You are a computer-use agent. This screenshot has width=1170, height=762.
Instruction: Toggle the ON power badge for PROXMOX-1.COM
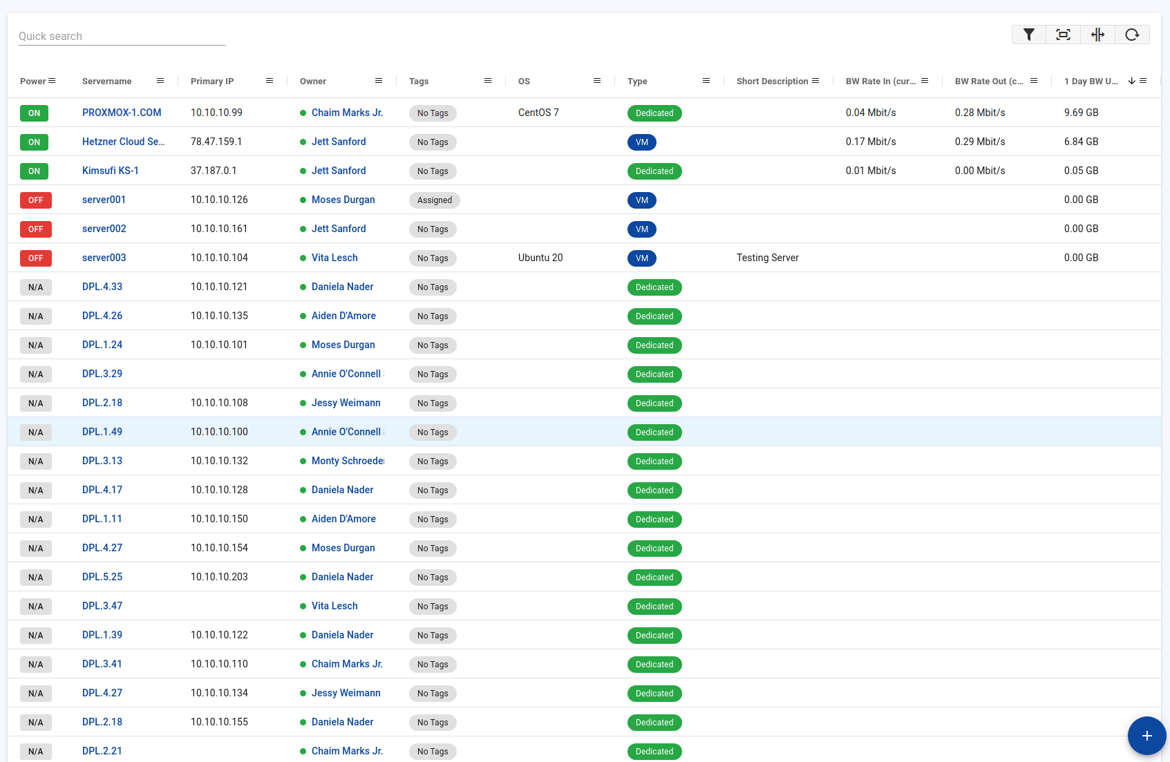[35, 113]
